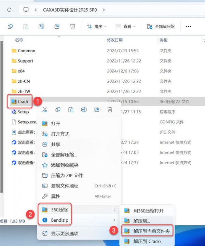Click the This PC monitor icon
This screenshot has width=205, height=246.
pyautogui.click(x=26, y=10)
